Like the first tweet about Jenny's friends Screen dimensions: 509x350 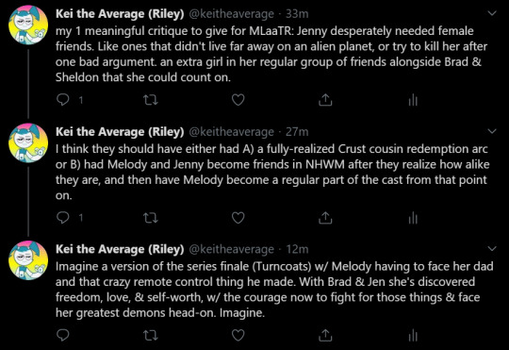point(238,100)
